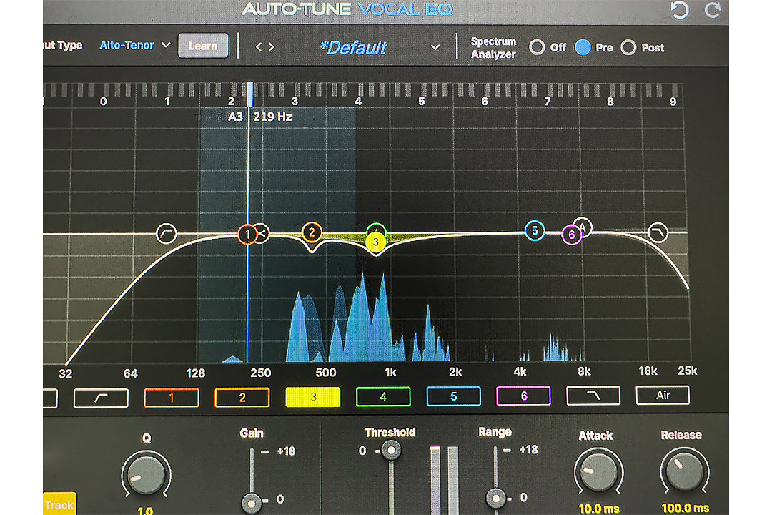The height and width of the screenshot is (515, 772).
Task: Select low-pass filter node on curve
Action: (x=658, y=232)
